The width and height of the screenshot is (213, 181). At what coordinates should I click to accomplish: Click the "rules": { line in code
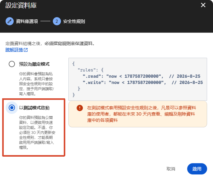point(90,70)
